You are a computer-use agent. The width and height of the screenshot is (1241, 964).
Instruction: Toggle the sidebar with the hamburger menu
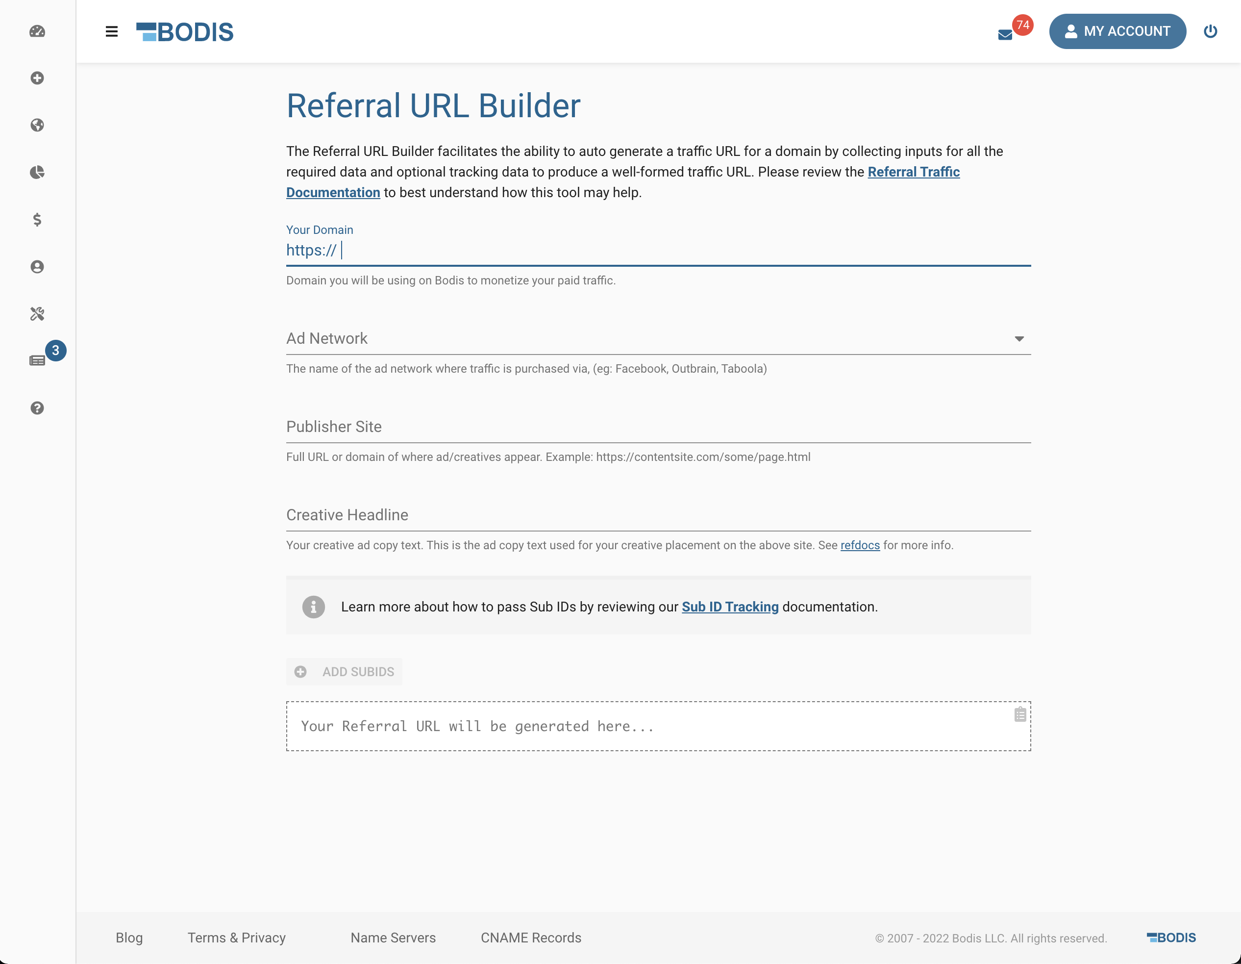(x=111, y=31)
